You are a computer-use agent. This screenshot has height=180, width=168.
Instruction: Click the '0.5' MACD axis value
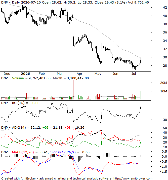[x=164, y=152]
